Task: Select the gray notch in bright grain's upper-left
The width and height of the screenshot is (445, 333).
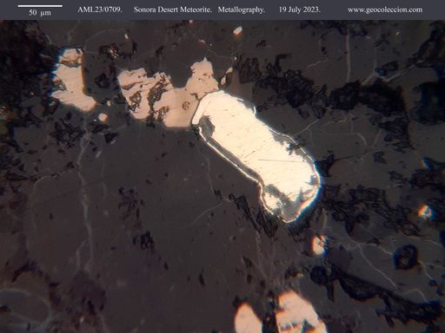Action: pyautogui.click(x=205, y=124)
